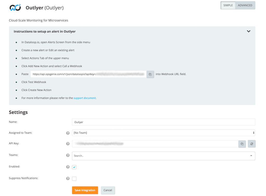This screenshot has width=266, height=196.
Task: Switch to SIMPLE mode tab
Action: pos(228,5)
